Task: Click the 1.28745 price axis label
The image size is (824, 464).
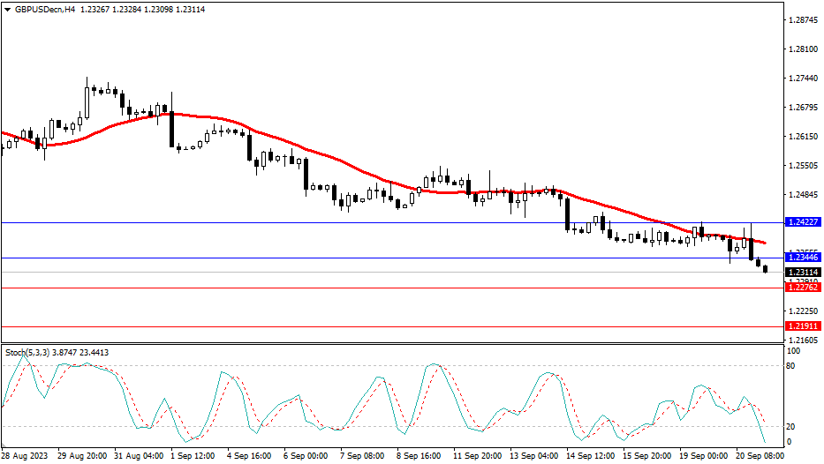Action: (804, 20)
